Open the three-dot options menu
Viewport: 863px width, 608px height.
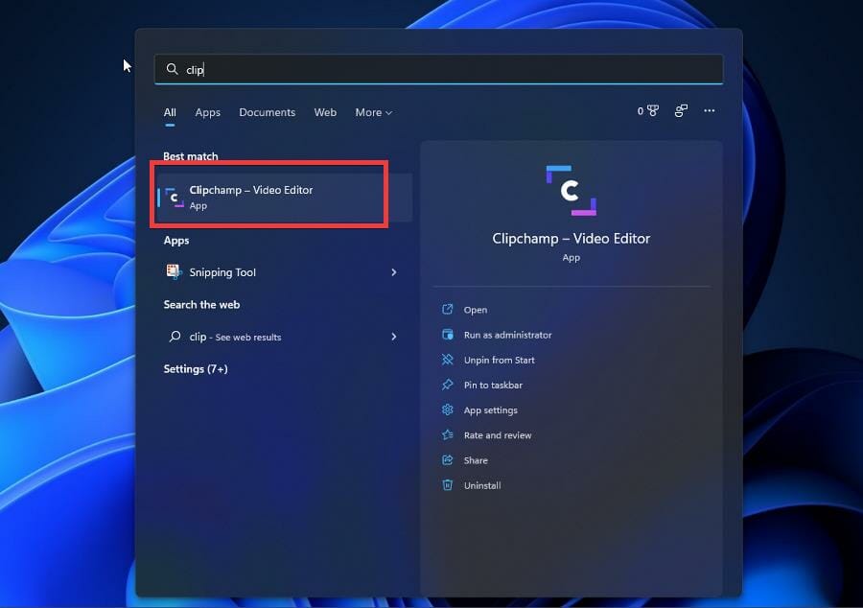click(x=709, y=111)
